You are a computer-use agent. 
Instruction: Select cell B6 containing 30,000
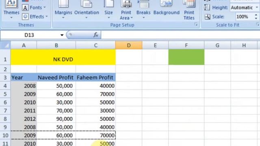click(x=56, y=102)
